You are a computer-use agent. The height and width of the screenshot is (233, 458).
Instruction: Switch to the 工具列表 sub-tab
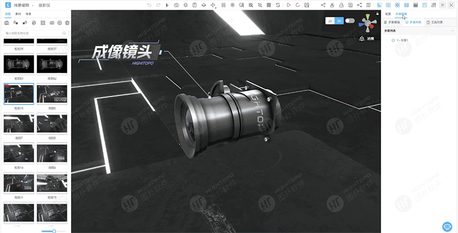coord(435,22)
